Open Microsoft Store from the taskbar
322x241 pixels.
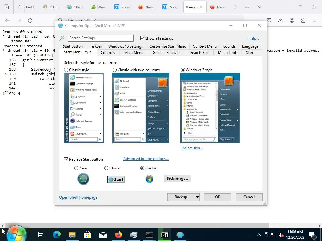point(87,235)
